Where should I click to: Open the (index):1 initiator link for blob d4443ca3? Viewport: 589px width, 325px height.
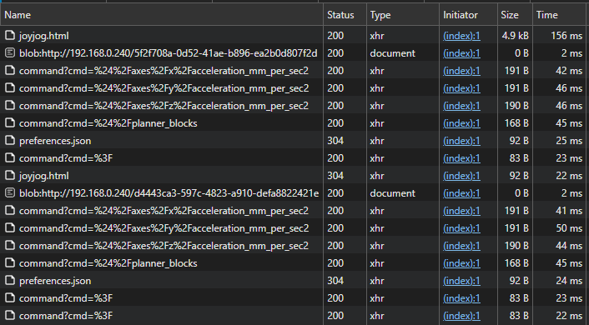pos(461,193)
